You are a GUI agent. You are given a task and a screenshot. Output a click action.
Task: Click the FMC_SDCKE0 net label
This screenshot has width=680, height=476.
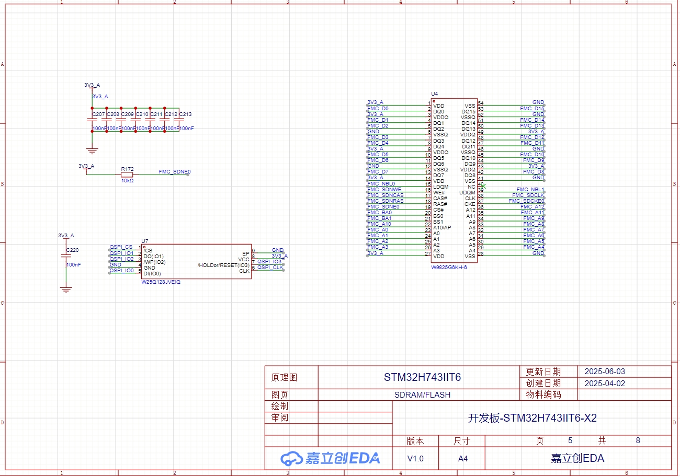click(x=527, y=201)
